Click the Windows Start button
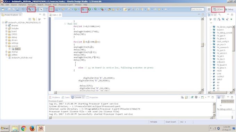This screenshot has height=132, width=236. (x=5, y=129)
